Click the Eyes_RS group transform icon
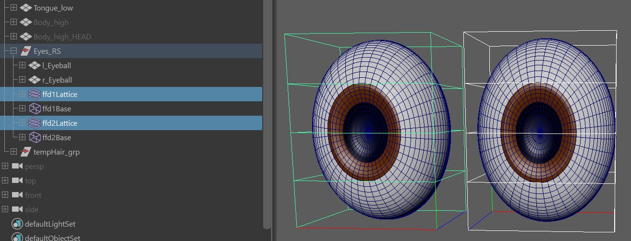The image size is (631, 241). coord(25,51)
